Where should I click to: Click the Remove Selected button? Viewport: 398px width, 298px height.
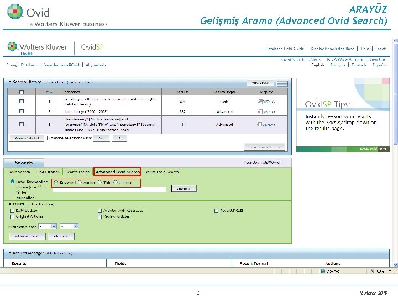tap(27, 139)
